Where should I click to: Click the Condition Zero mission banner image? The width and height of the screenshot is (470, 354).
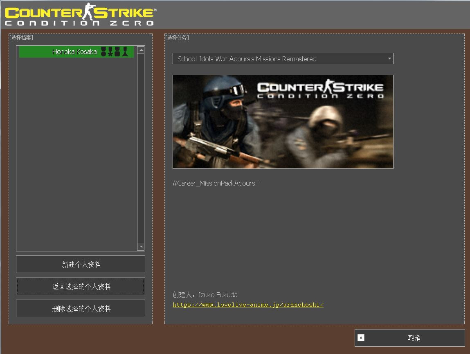point(283,122)
